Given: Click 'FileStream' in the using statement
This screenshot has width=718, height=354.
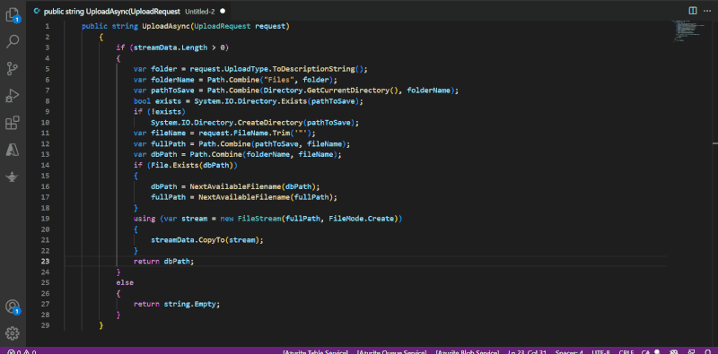Looking at the screenshot, I should [x=259, y=219].
